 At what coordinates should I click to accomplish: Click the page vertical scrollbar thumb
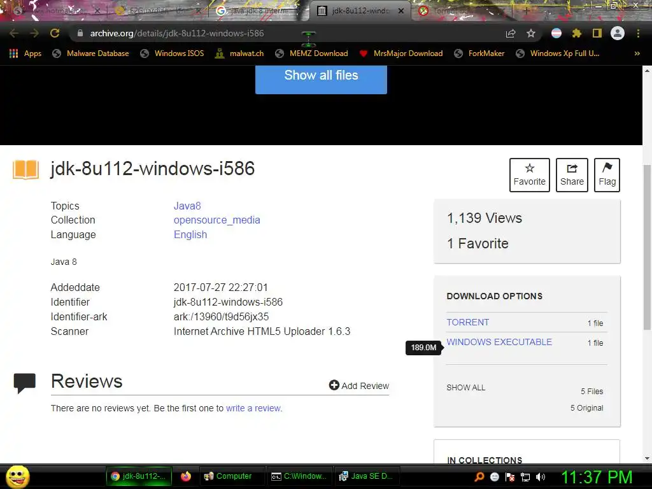pyautogui.click(x=647, y=248)
